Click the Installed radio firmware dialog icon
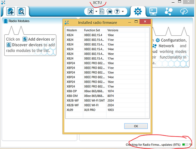The width and height of the screenshot is (196, 149). 67,23
